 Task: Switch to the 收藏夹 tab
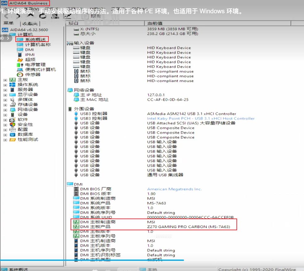30,23
